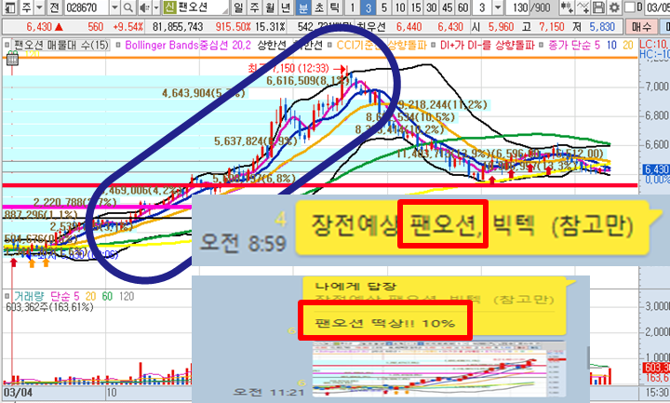Expand the stock code history dropdown
The height and width of the screenshot is (403, 670).
(115, 7)
